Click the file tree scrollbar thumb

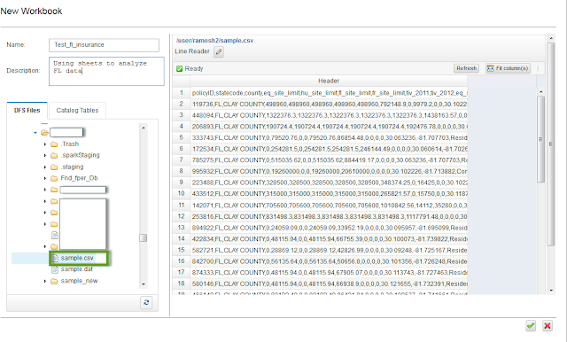pyautogui.click(x=144, y=237)
